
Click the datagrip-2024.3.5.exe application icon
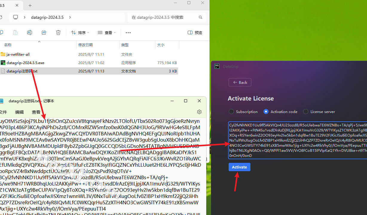(3, 63)
